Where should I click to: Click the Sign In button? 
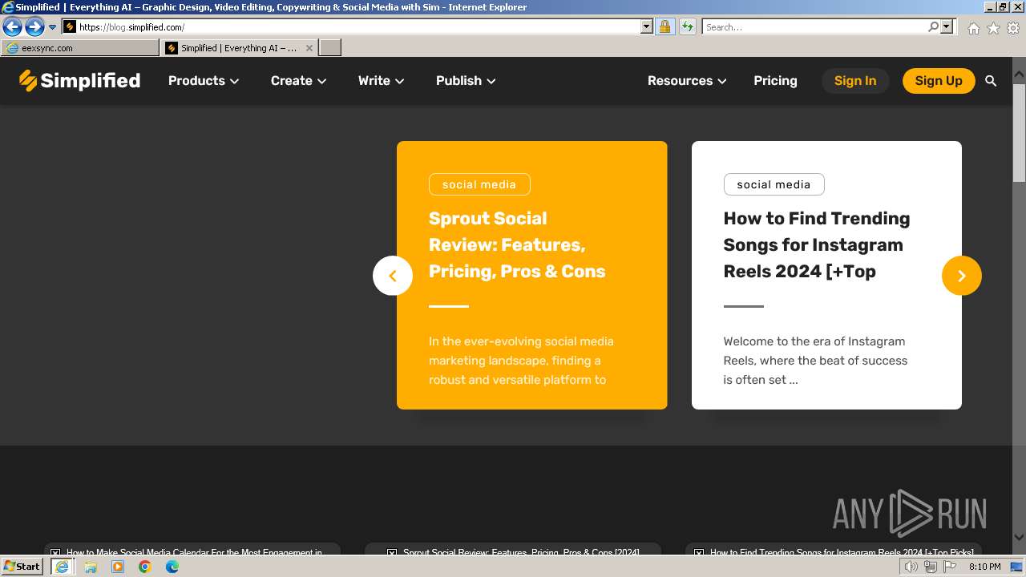(x=855, y=81)
